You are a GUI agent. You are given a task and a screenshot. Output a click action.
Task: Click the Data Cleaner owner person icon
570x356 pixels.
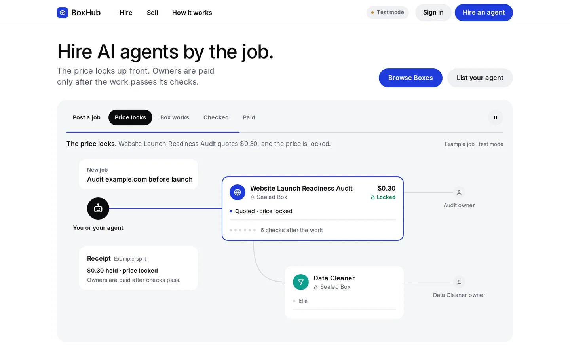459,282
